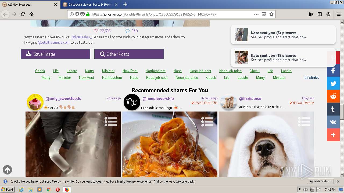Click the volume icon in system tray
The width and height of the screenshot is (344, 193).
(306, 190)
